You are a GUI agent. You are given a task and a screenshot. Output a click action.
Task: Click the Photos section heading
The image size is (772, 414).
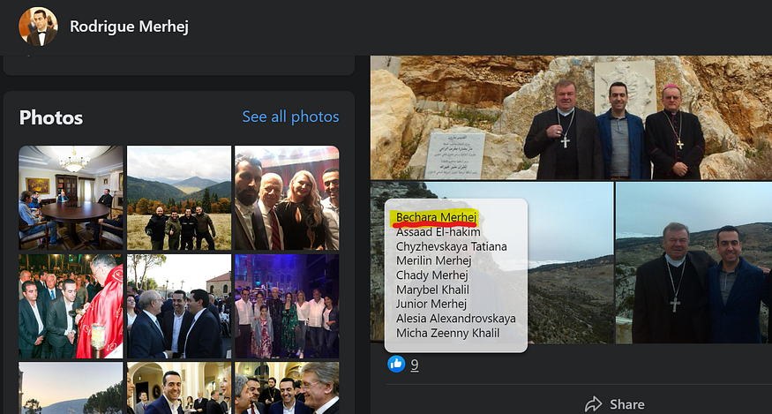pyautogui.click(x=51, y=117)
